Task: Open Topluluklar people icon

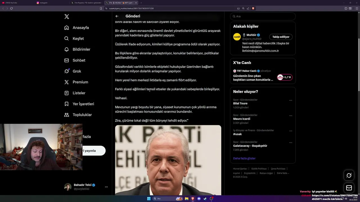Action: [67, 115]
